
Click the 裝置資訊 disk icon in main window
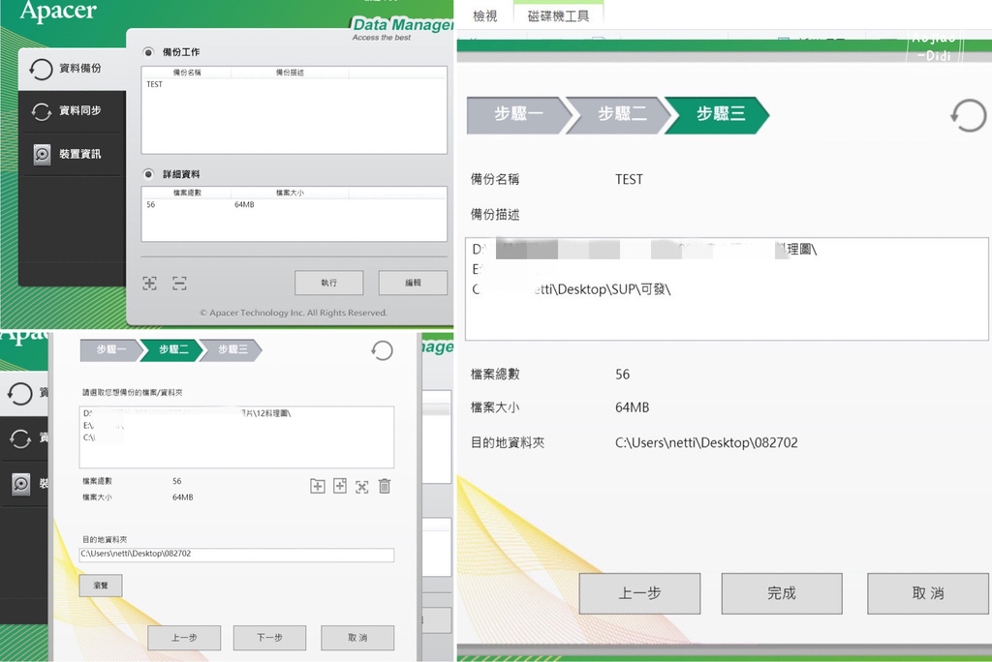[x=42, y=154]
